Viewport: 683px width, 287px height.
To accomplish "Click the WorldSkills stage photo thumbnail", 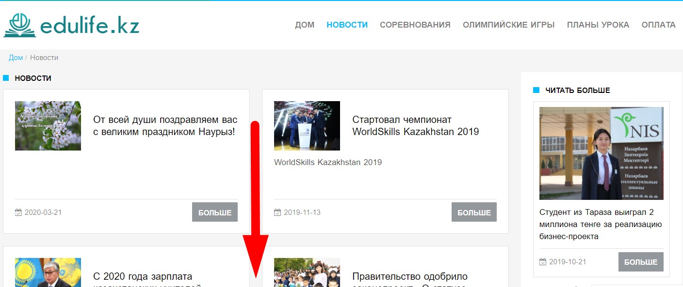I will (307, 126).
